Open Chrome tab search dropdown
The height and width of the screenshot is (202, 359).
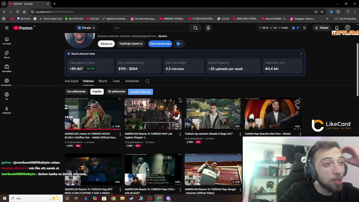[x=4, y=4]
